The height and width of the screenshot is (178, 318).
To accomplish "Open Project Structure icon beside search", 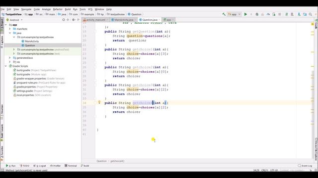I will tap(305, 14).
